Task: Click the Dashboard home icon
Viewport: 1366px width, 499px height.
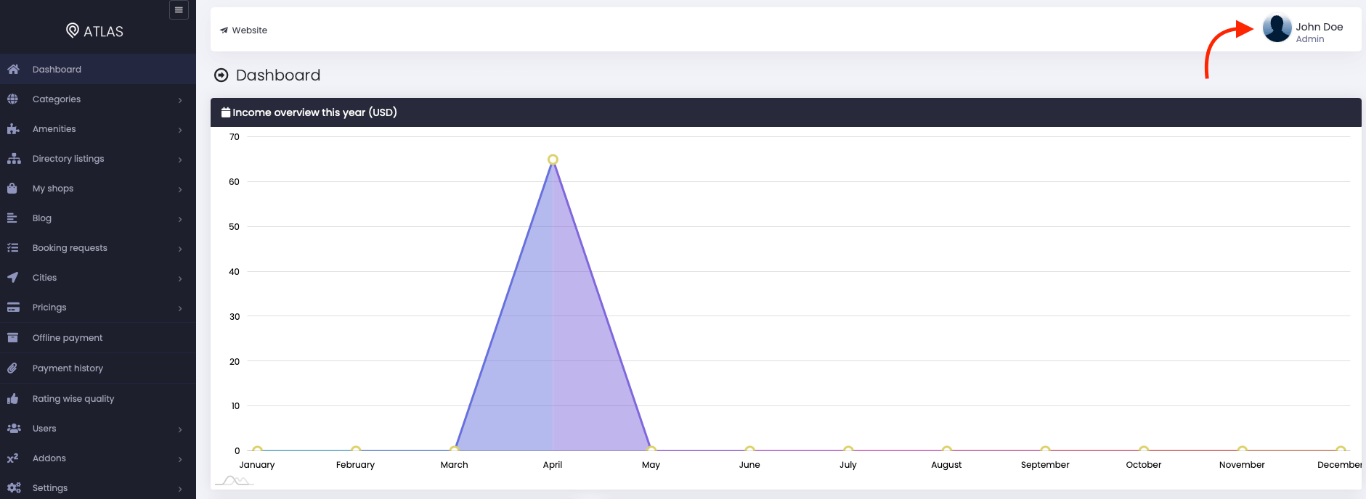Action: (x=13, y=70)
